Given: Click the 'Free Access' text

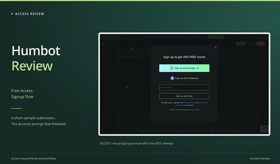Looking at the screenshot, I should coord(22,91).
